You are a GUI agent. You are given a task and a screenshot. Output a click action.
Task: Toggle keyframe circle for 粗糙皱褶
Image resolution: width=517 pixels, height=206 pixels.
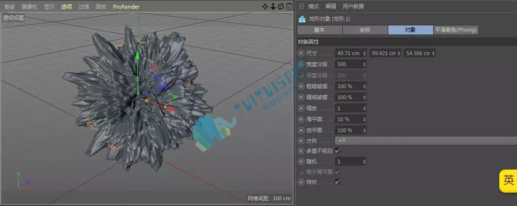[x=301, y=86]
